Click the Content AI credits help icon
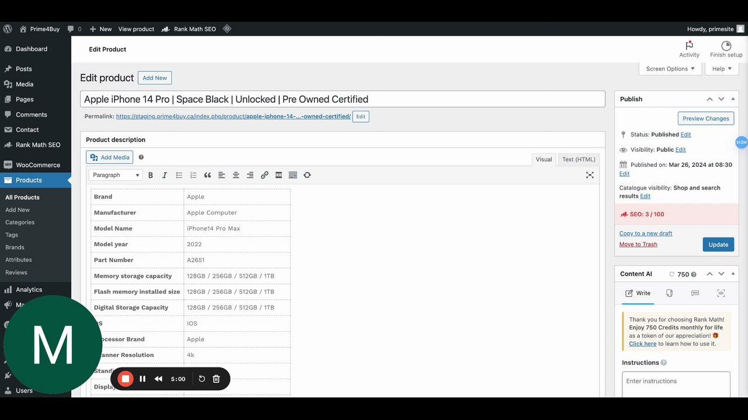Screen dimensions: 748x420 point(694,274)
